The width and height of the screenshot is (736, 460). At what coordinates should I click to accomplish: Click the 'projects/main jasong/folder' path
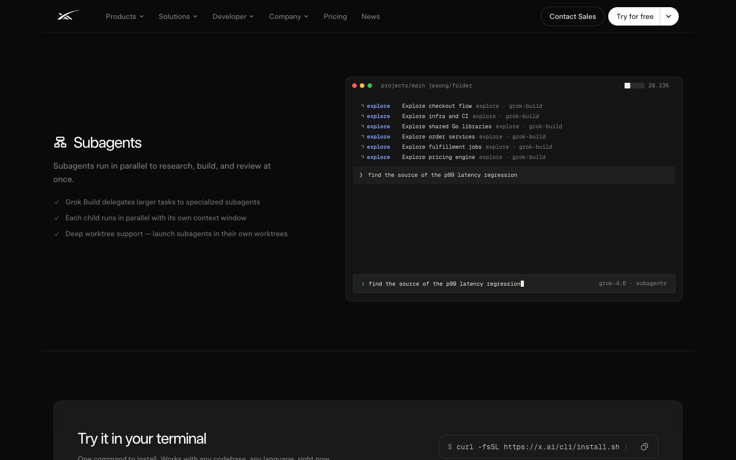coord(427,86)
